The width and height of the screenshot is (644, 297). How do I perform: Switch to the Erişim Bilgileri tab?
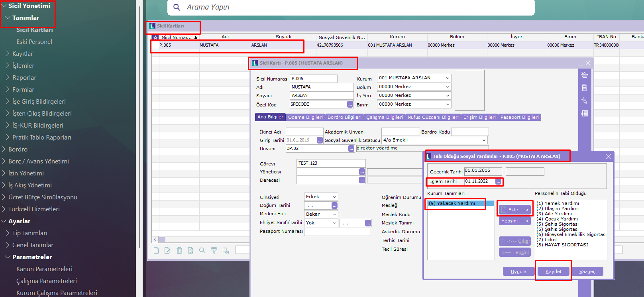pyautogui.click(x=479, y=117)
